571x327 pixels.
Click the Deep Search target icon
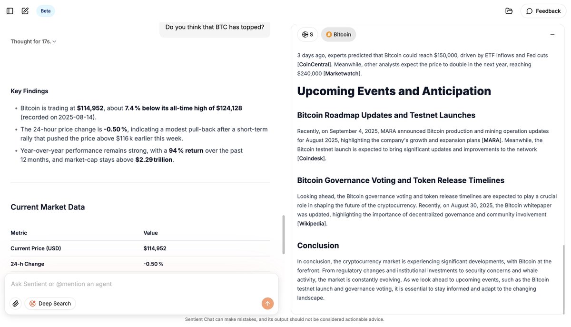pyautogui.click(x=33, y=304)
